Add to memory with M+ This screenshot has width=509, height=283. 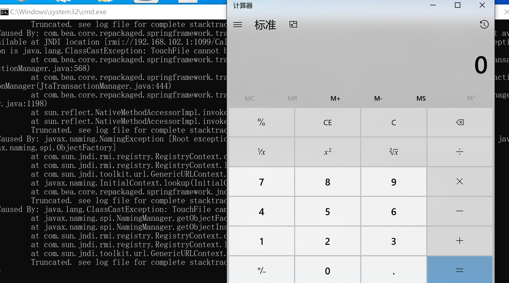(x=335, y=99)
